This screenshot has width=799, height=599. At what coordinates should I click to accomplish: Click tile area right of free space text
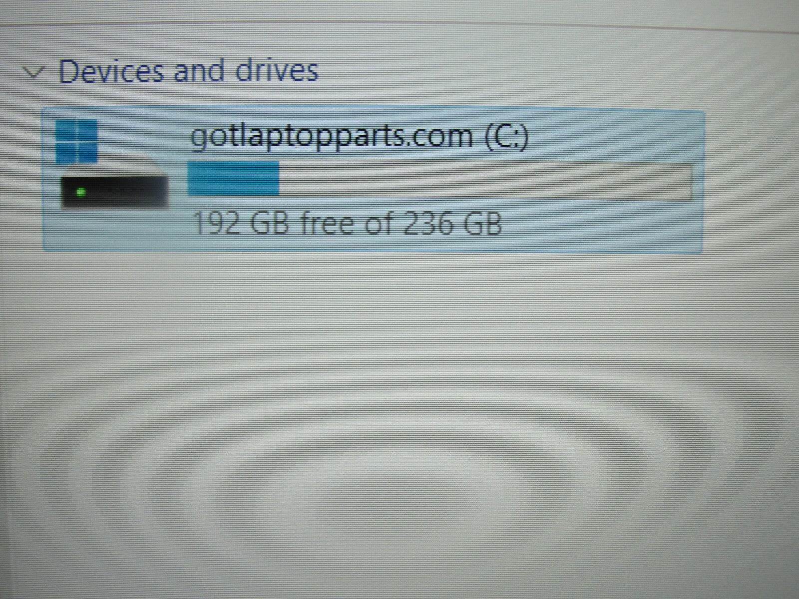pos(599,225)
